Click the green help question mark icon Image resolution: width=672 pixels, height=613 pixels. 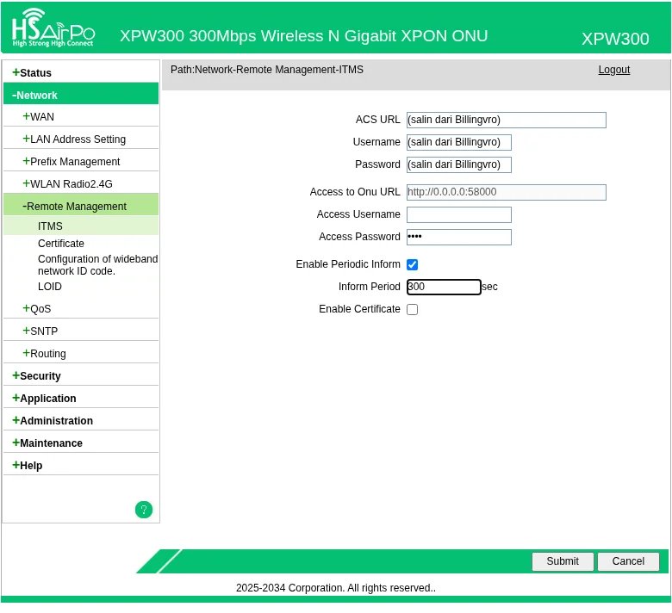coord(144,510)
